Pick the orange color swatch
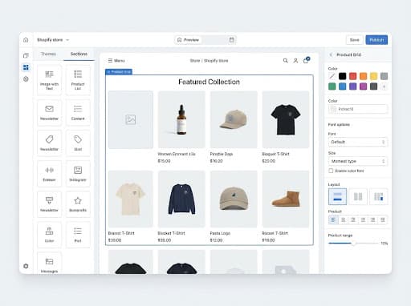 [x=363, y=76]
